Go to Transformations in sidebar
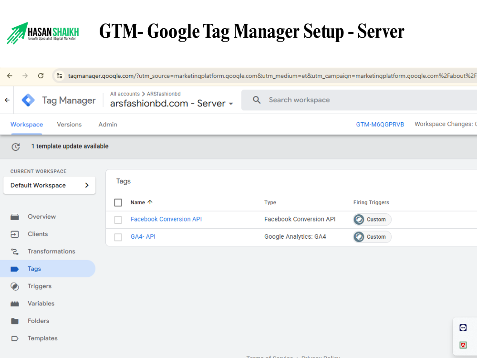 [51, 252]
